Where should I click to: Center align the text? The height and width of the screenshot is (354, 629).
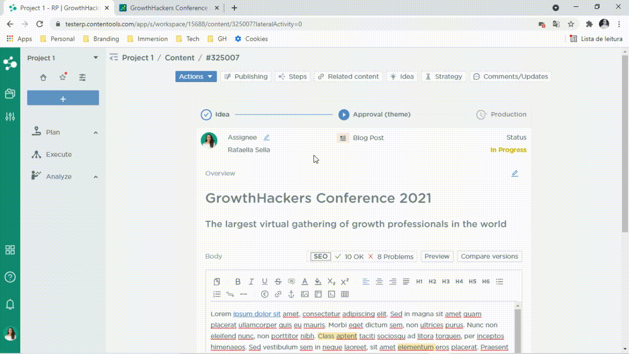tap(379, 282)
